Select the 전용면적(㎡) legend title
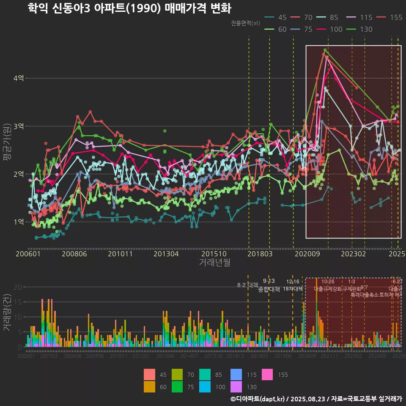This screenshot has width=406, height=406. click(245, 23)
